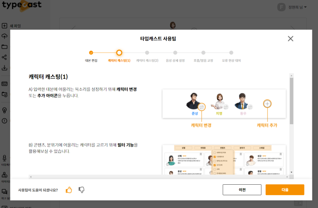Click the share icon in sidebar

[5, 57]
